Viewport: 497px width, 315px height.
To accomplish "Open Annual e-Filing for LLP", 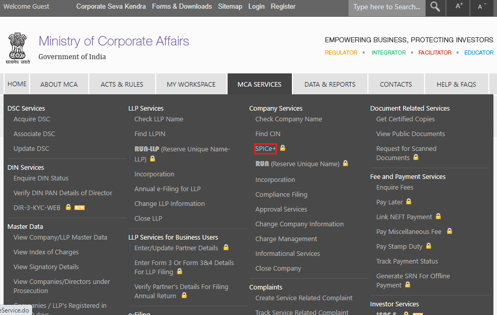I will pos(167,189).
